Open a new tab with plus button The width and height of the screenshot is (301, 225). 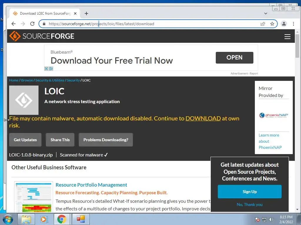click(x=86, y=13)
